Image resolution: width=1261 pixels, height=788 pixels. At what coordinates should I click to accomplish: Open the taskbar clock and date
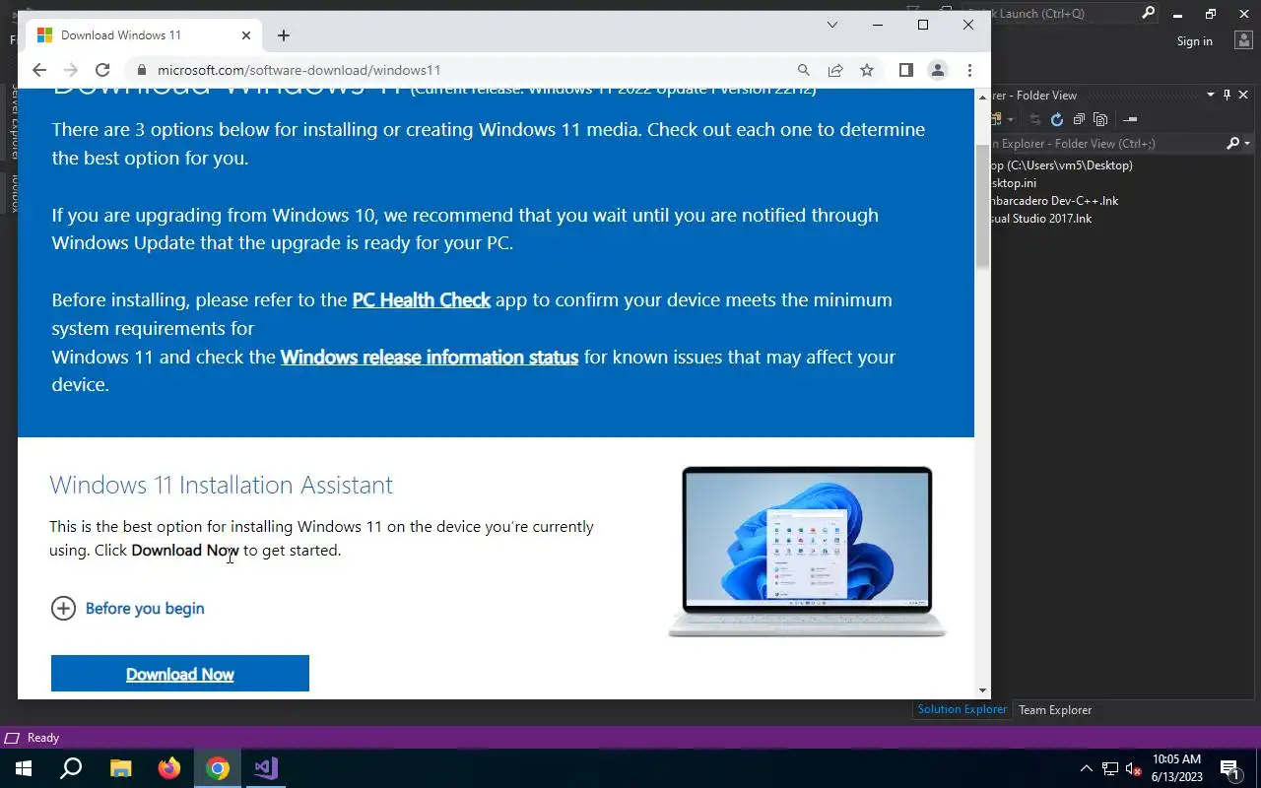point(1177,768)
